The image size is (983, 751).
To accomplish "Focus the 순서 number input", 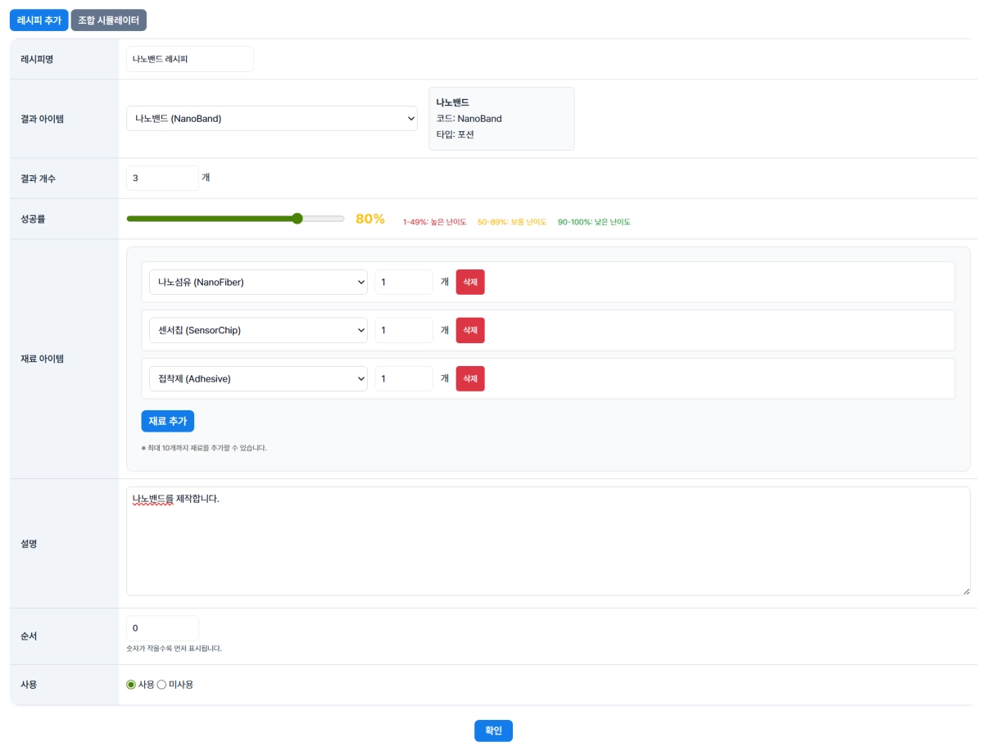I will [x=162, y=628].
